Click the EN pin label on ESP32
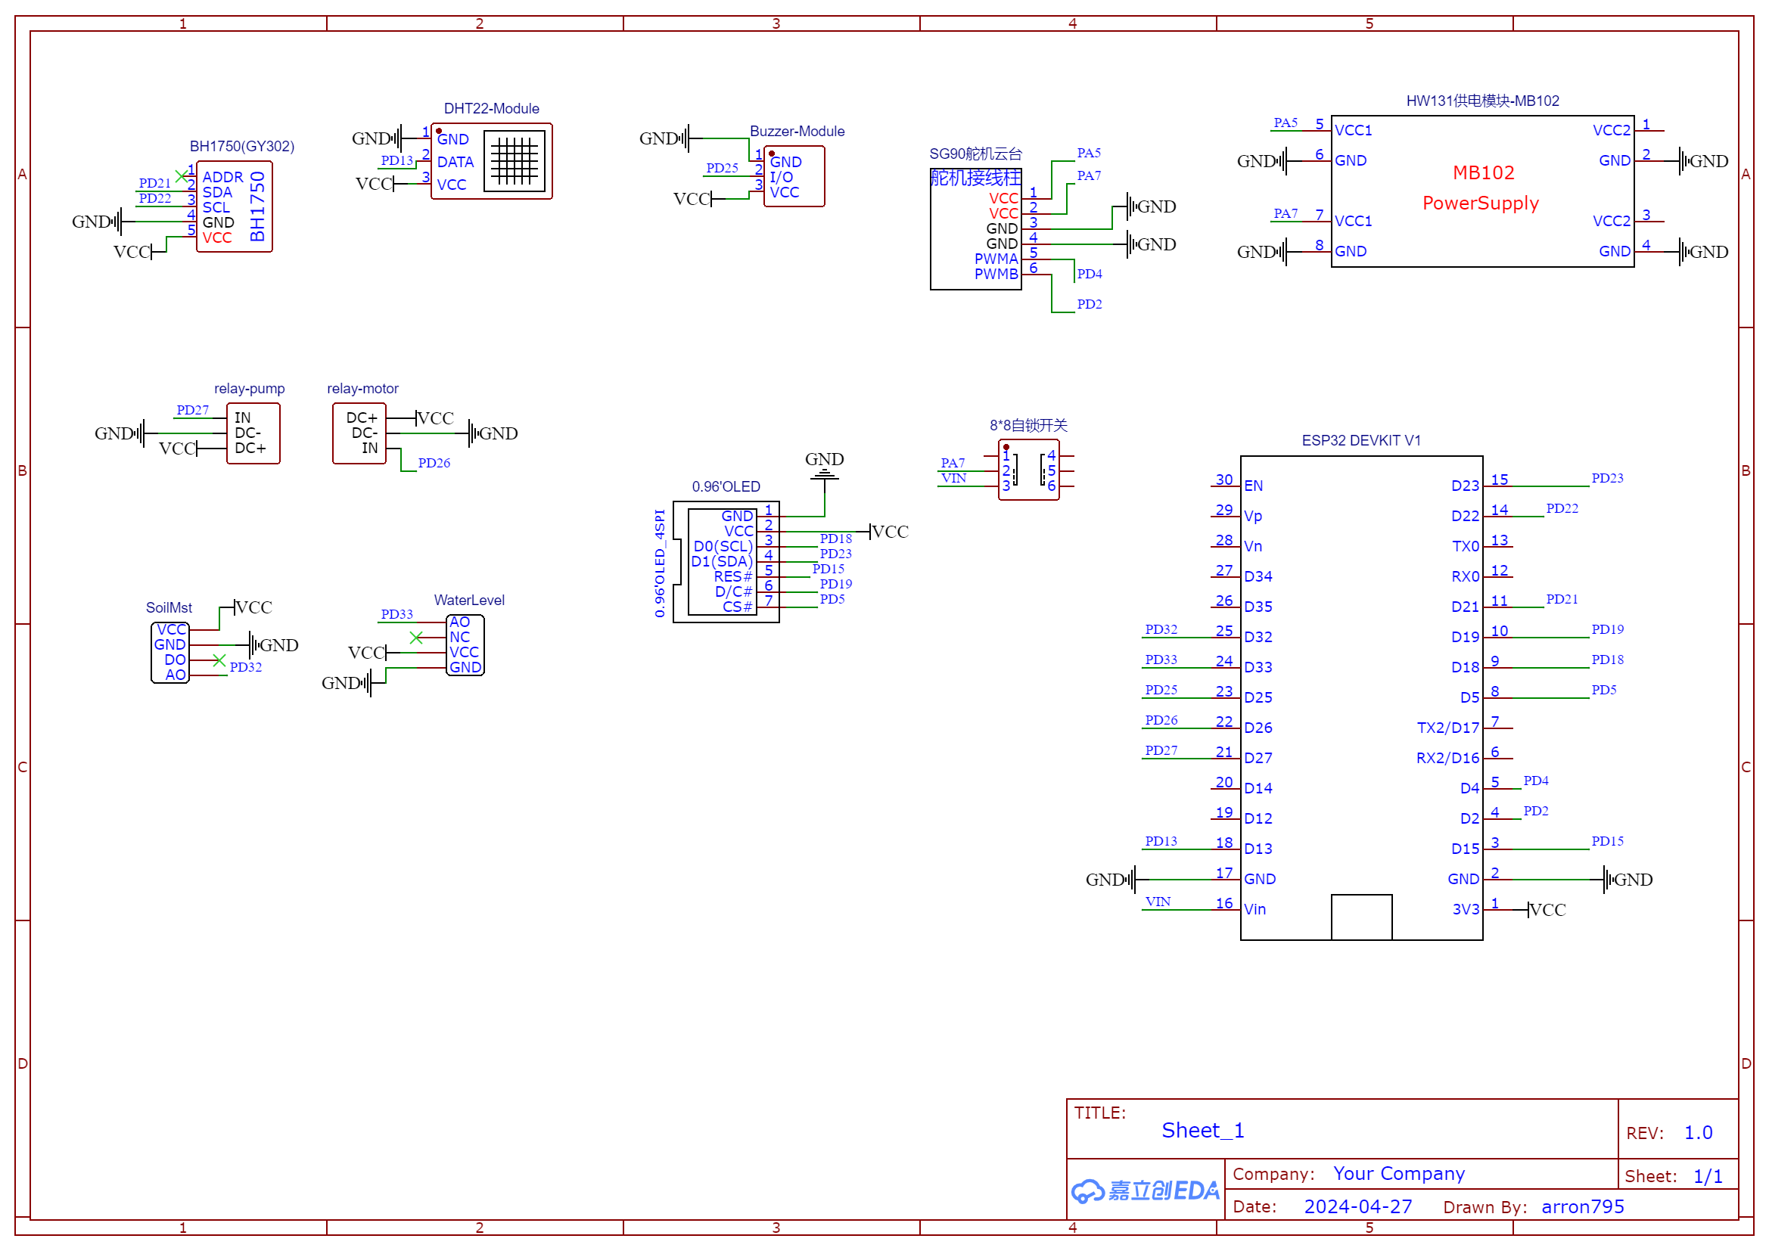This screenshot has width=1769, height=1251. click(1254, 486)
